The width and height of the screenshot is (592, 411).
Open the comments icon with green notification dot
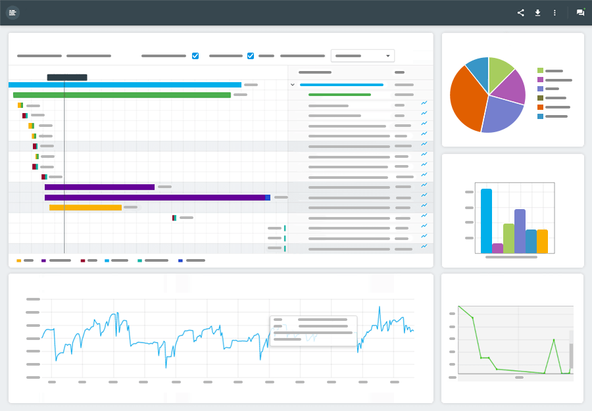pyautogui.click(x=580, y=12)
